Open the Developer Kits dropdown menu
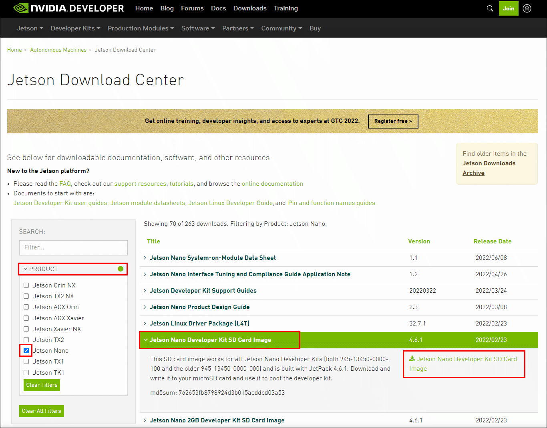Image resolution: width=547 pixels, height=428 pixels. (x=75, y=28)
